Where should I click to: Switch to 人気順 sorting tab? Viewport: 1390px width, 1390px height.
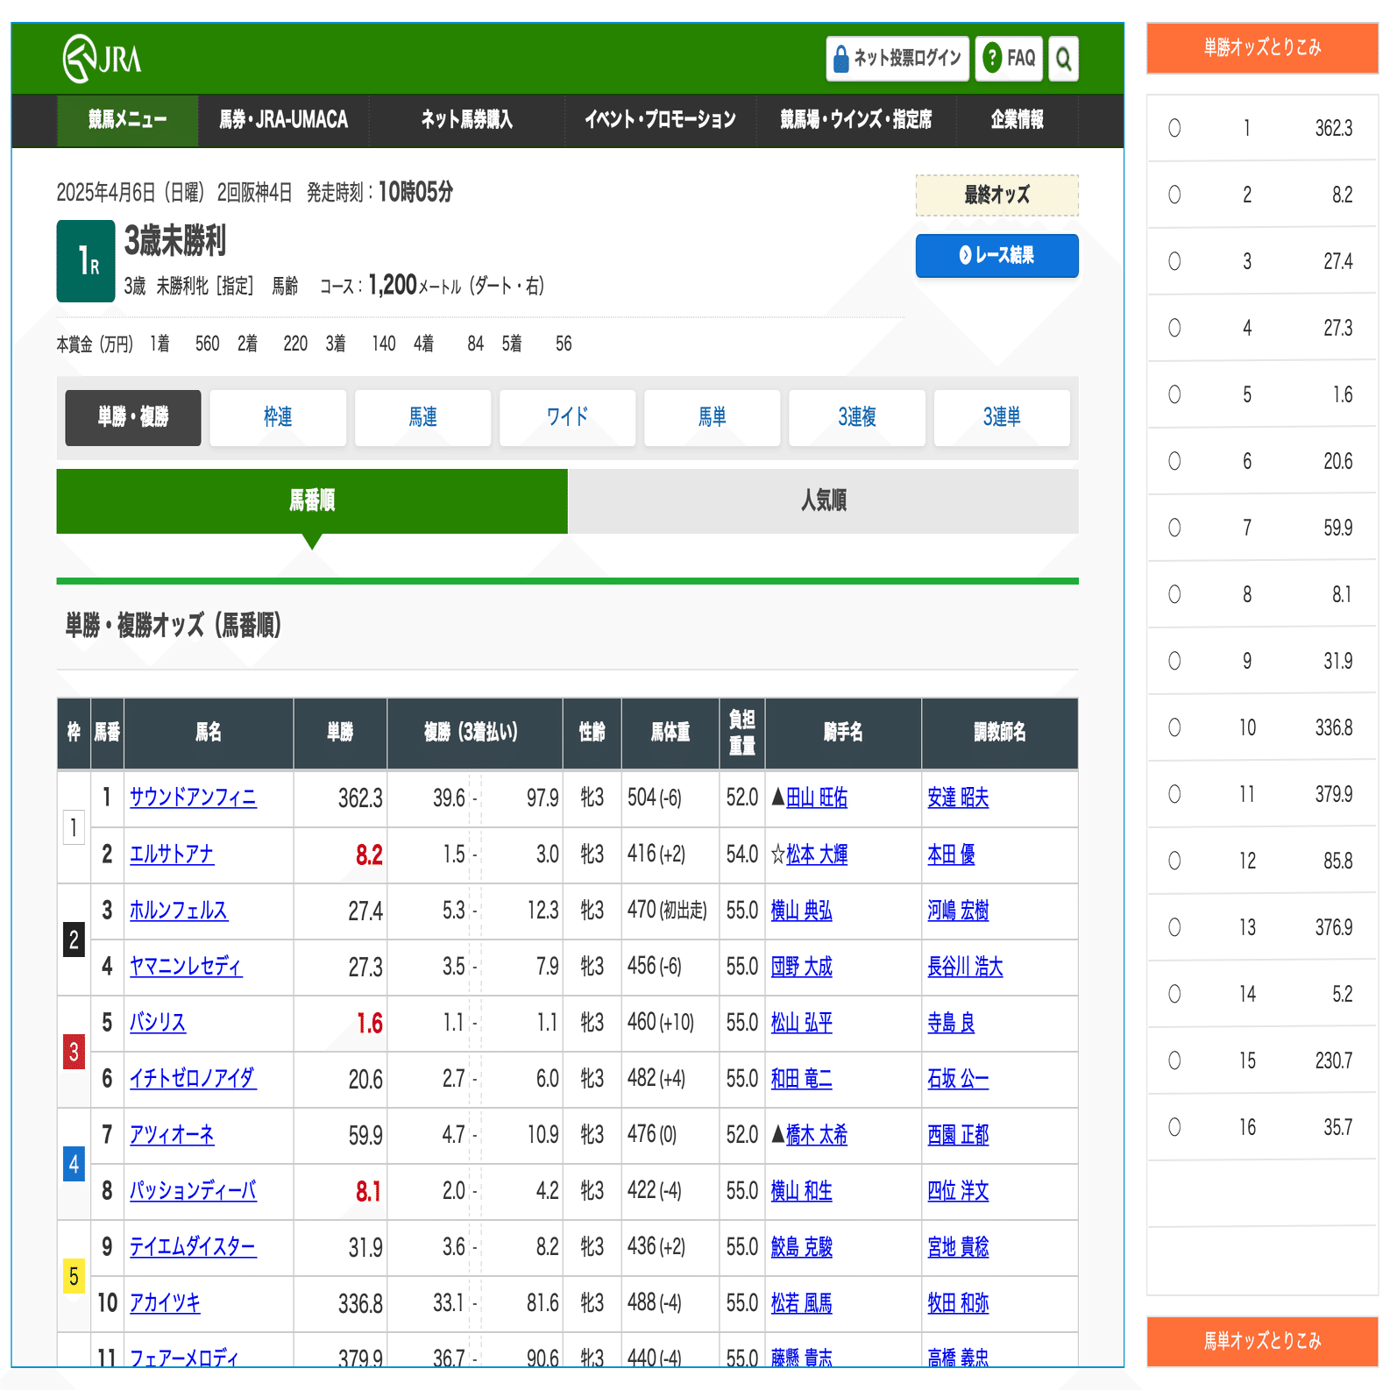click(823, 500)
